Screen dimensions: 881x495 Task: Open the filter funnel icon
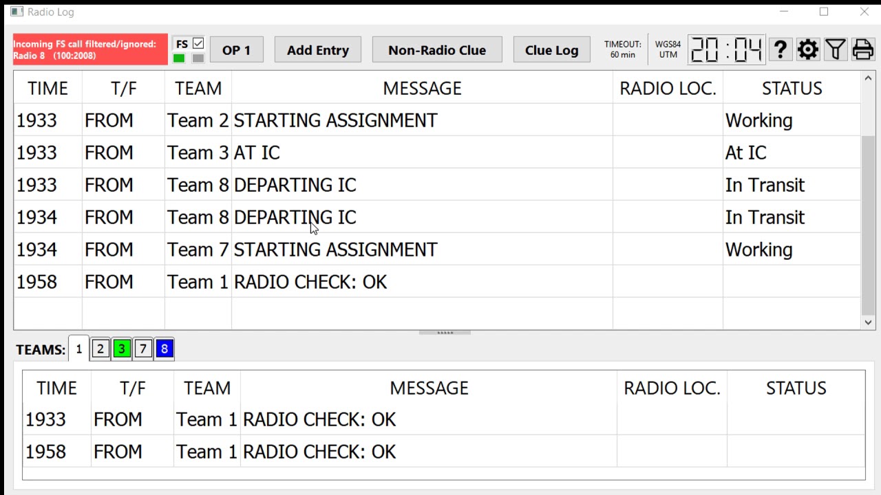[x=835, y=49]
